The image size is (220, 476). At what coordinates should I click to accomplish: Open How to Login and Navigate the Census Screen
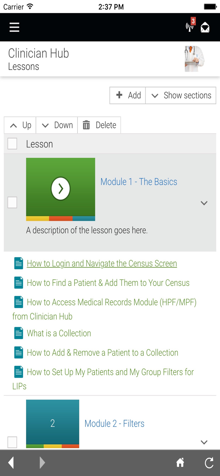(102, 263)
